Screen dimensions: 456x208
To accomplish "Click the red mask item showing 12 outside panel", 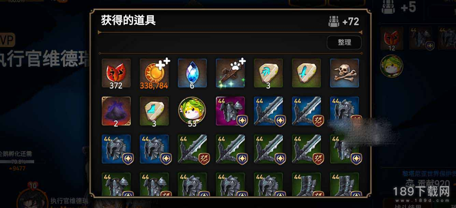I will (x=392, y=39).
